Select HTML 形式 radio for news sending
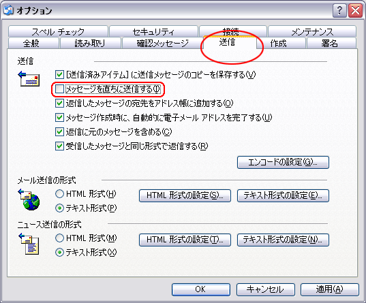Image resolution: width=366 pixels, height=303 pixels. [59, 238]
